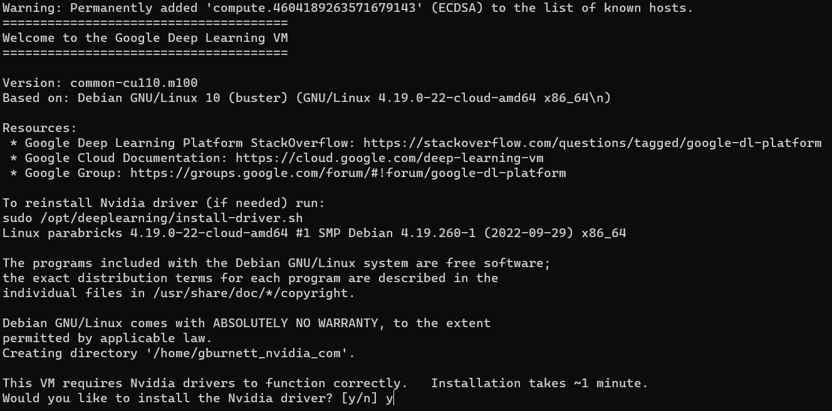Click the 'Resources:' heading line
This screenshot has height=411, width=832.
coord(39,128)
